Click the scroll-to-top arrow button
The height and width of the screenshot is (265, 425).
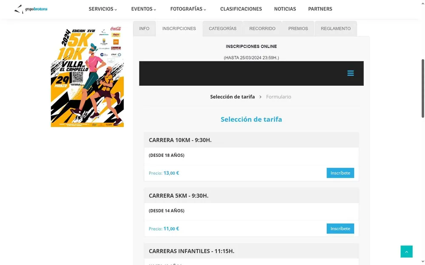pos(406,251)
